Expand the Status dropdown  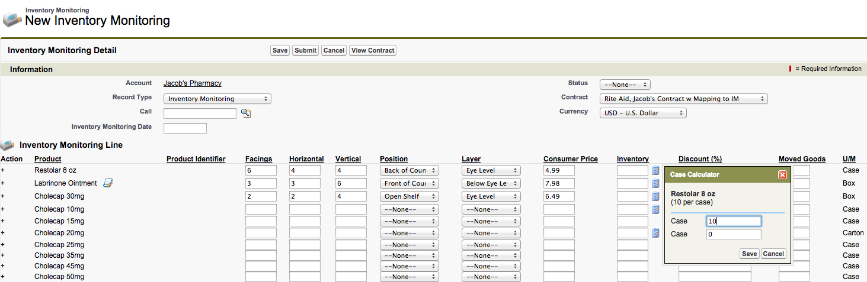tap(625, 85)
